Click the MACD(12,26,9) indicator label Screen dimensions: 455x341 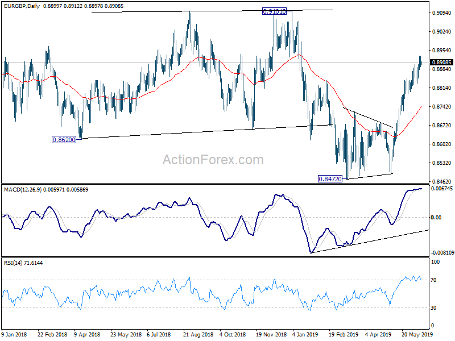click(x=23, y=190)
